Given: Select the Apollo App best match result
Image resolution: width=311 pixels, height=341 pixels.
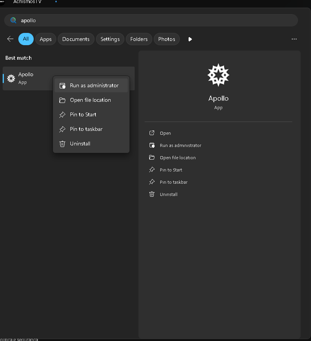Looking at the screenshot, I should pyautogui.click(x=69, y=78).
